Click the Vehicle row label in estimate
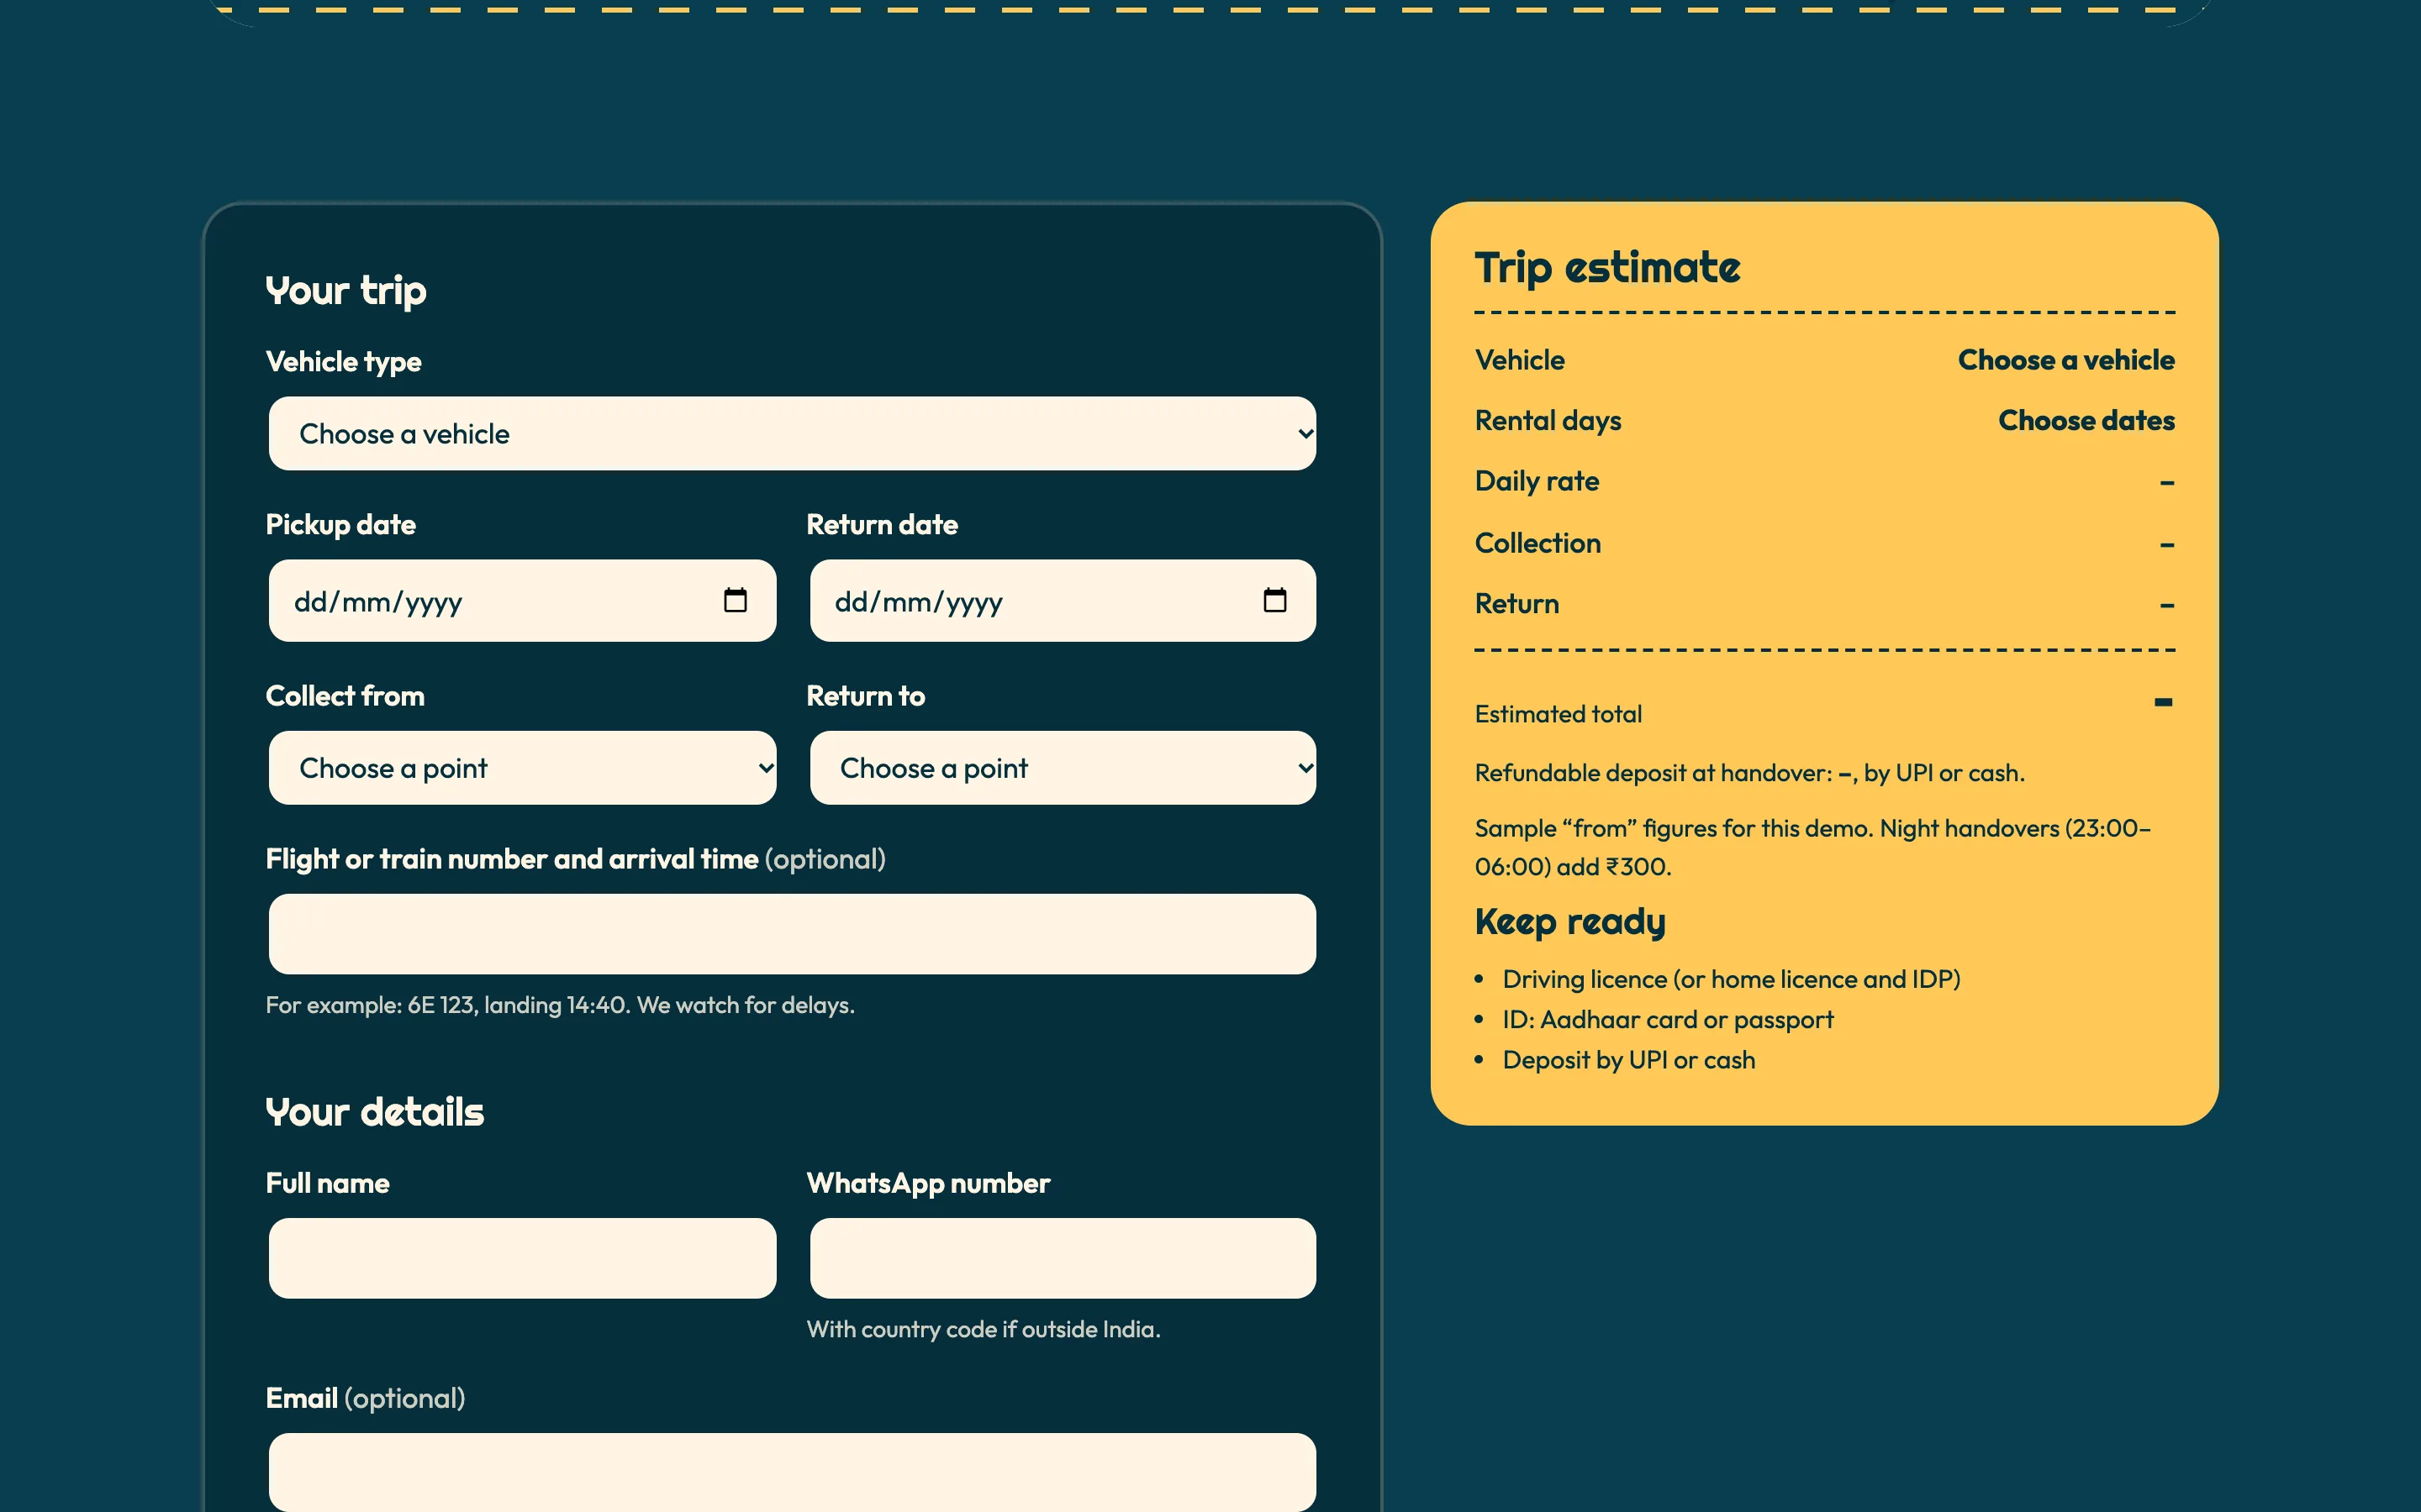Image resolution: width=2421 pixels, height=1512 pixels. (x=1520, y=360)
